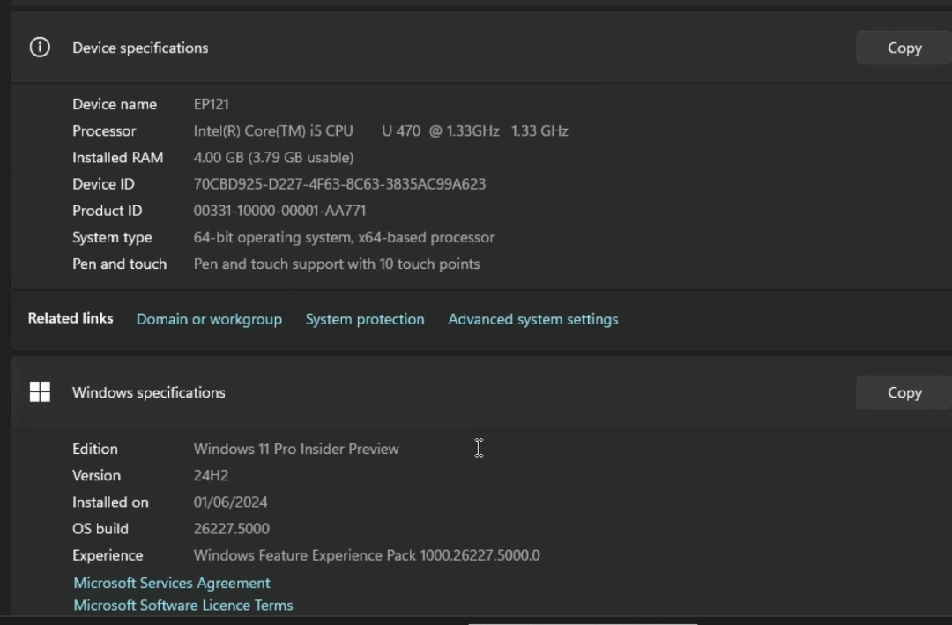
Task: Collapse the Windows specifications header
Action: coord(481,392)
